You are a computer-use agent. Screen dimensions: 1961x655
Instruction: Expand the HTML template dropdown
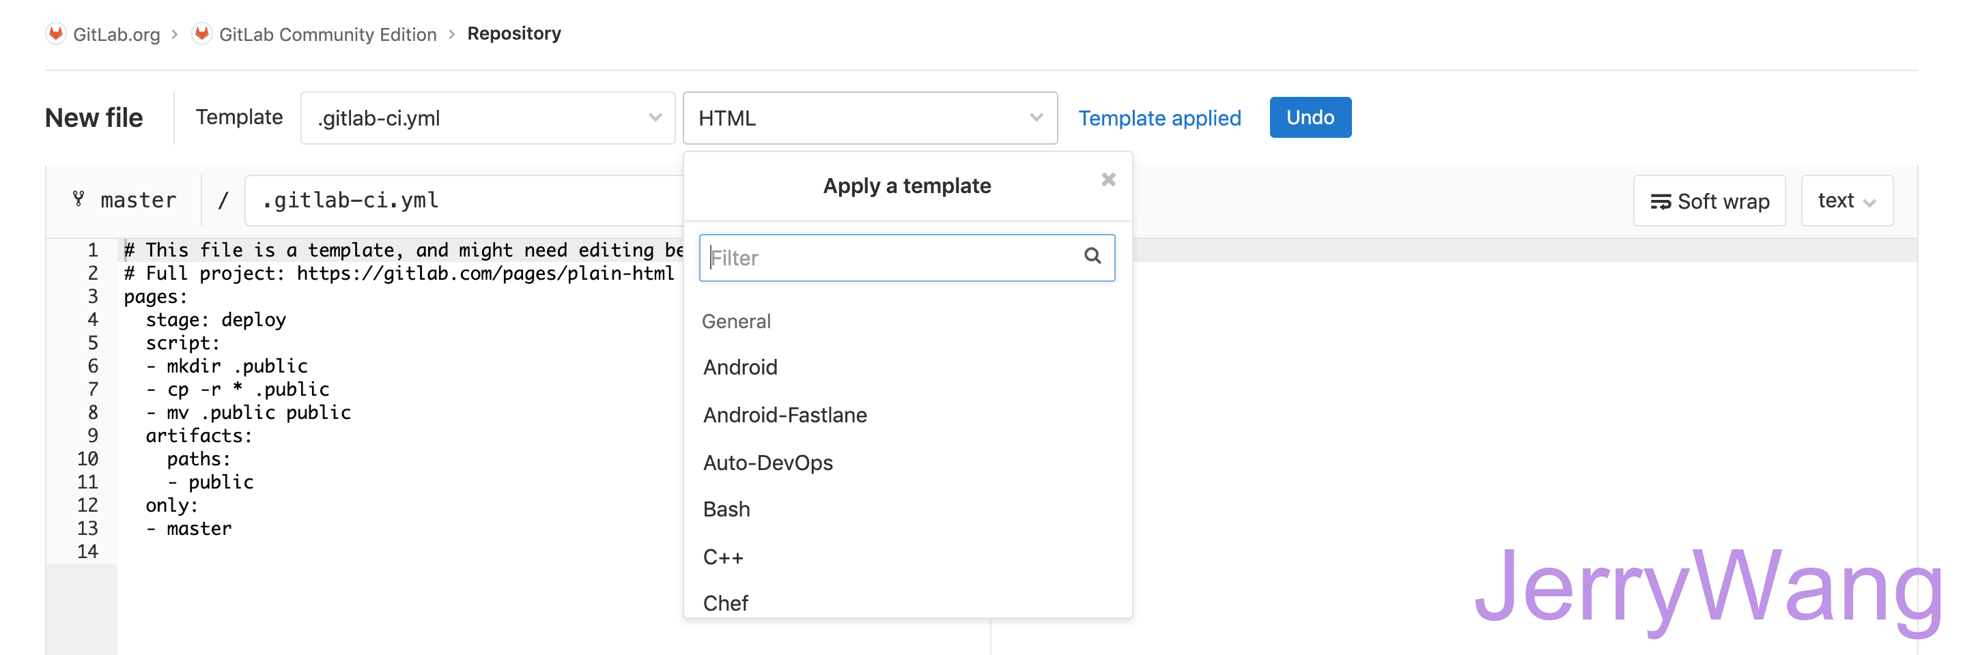[x=869, y=118]
